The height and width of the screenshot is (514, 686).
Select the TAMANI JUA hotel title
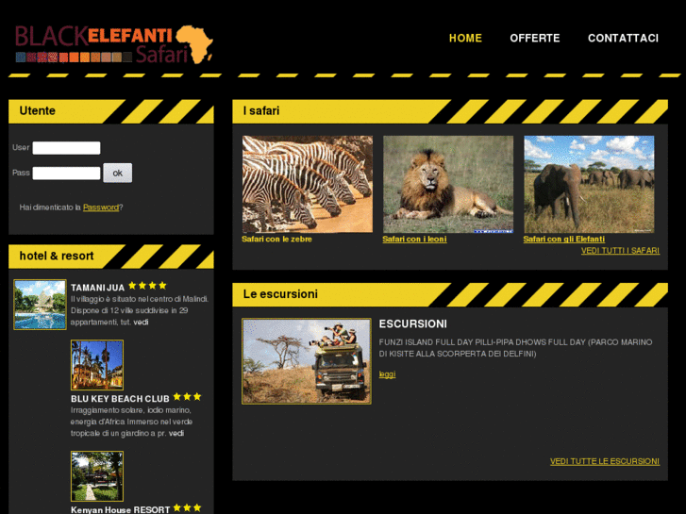97,288
